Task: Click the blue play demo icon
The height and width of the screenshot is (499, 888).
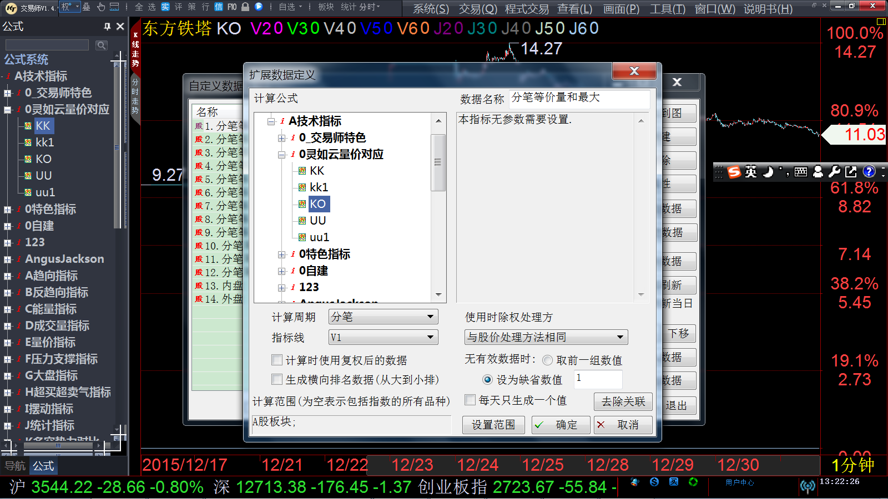Action: point(259,7)
